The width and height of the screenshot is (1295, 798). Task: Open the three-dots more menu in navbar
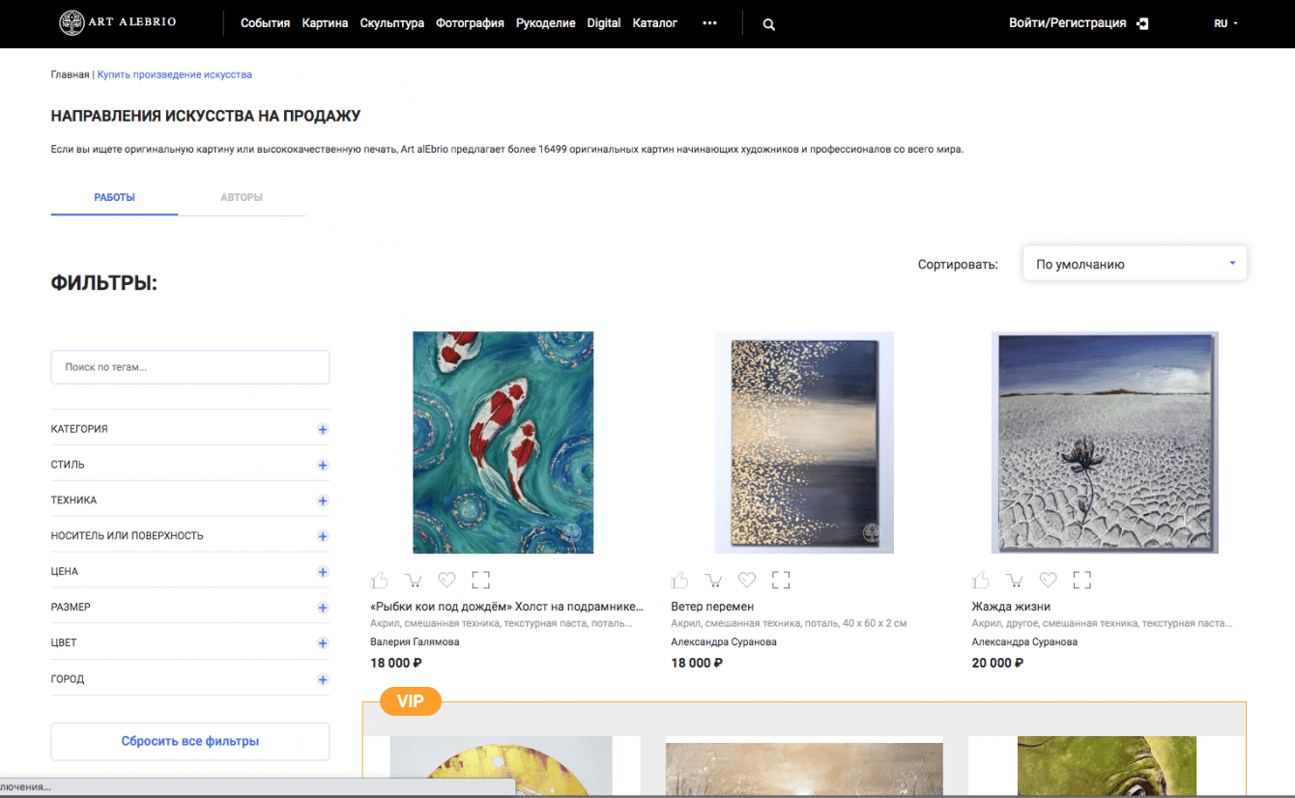click(710, 23)
